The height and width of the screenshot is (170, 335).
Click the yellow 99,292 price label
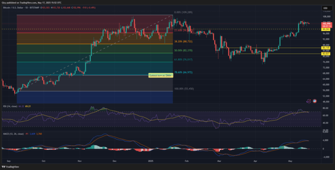point(326,30)
